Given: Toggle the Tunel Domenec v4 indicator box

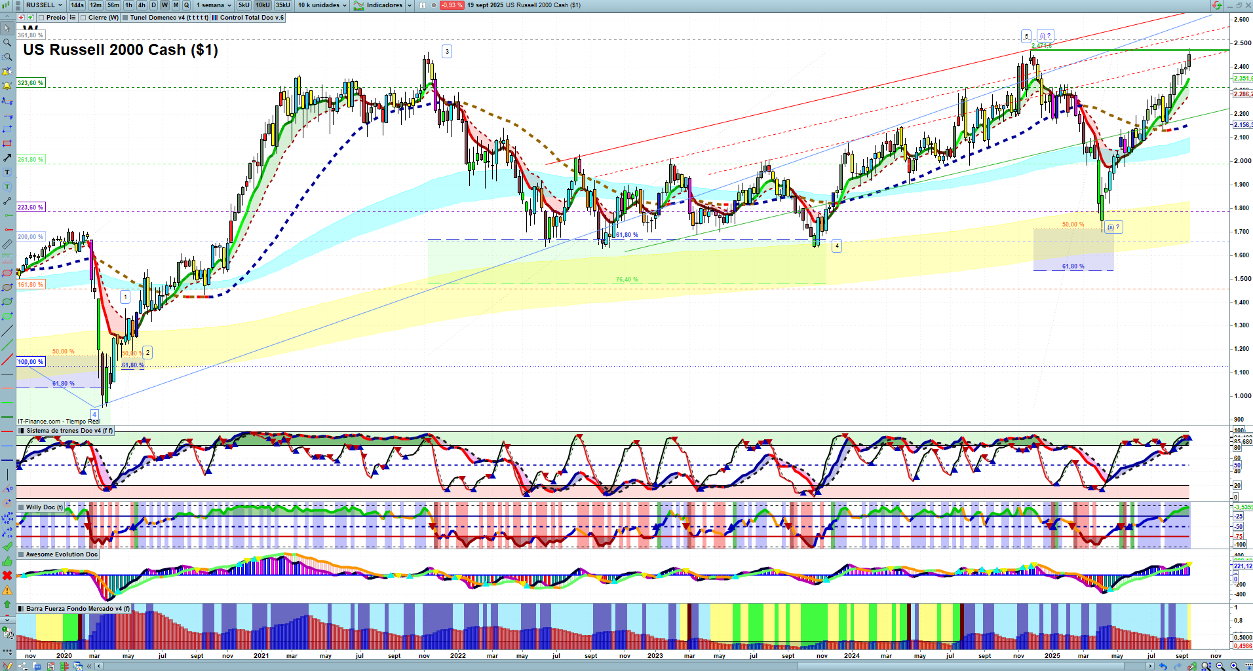Looking at the screenshot, I should (125, 18).
